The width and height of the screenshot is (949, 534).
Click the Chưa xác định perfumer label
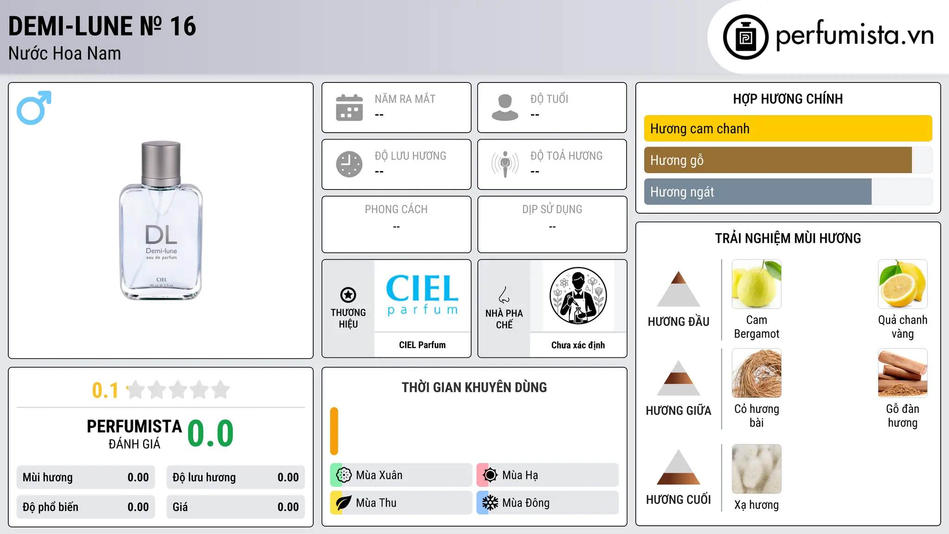(x=578, y=345)
